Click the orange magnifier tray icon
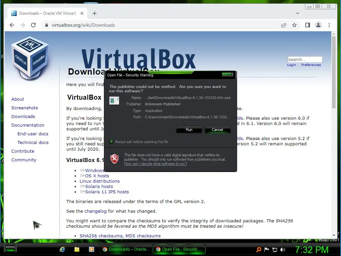Image resolution: width=341 pixels, height=256 pixels. click(258, 249)
